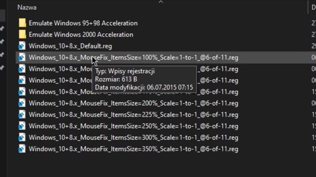The height and width of the screenshot is (177, 316).
Task: Click the reg icon of ItemsSize=350% file
Action: pos(22,149)
